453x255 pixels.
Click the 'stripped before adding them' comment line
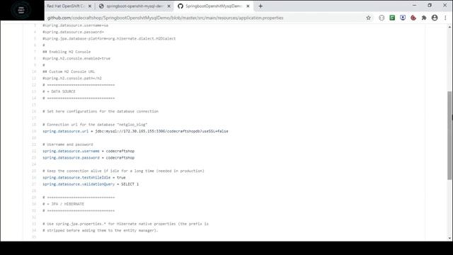pyautogui.click(x=101, y=230)
